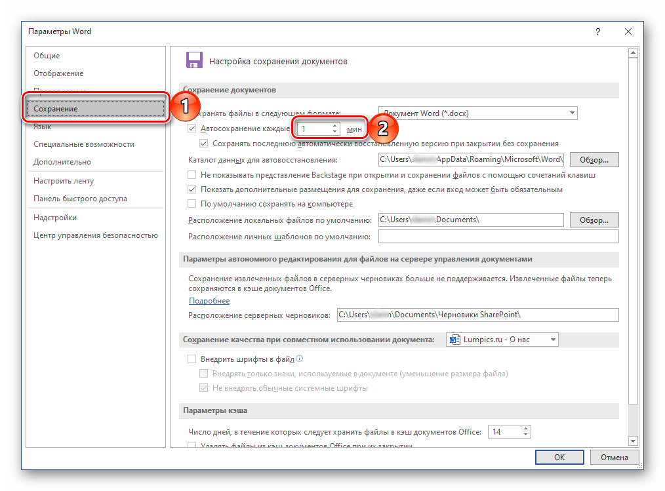This screenshot has height=491, width=665.
Task: Click the scrollbar up arrow
Action: [633, 53]
